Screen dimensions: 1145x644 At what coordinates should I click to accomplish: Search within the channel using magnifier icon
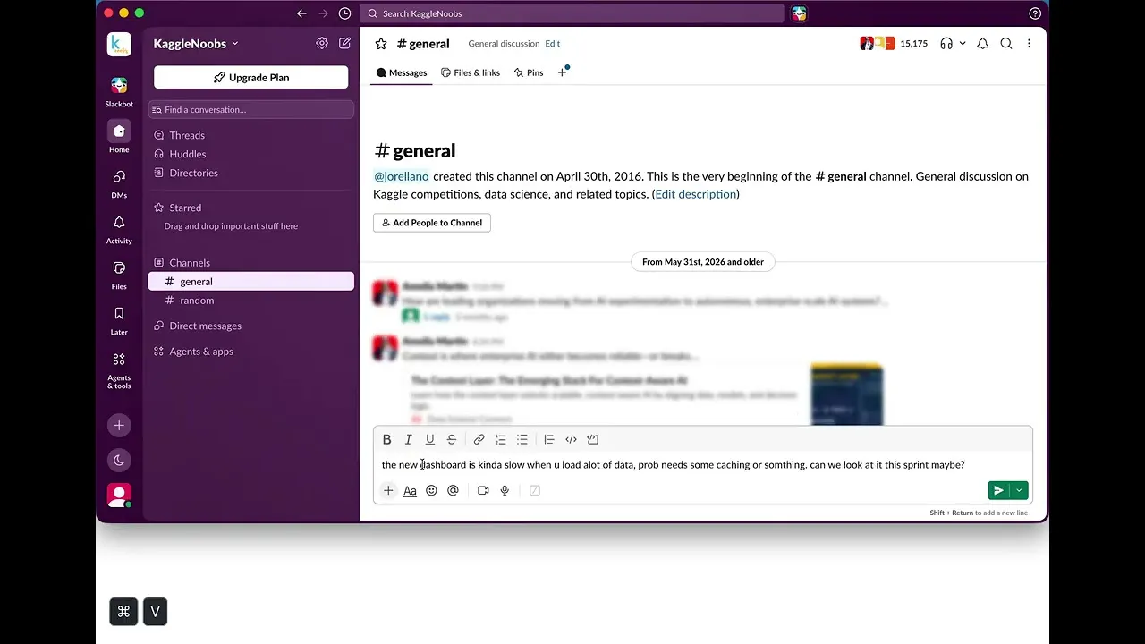point(1006,44)
